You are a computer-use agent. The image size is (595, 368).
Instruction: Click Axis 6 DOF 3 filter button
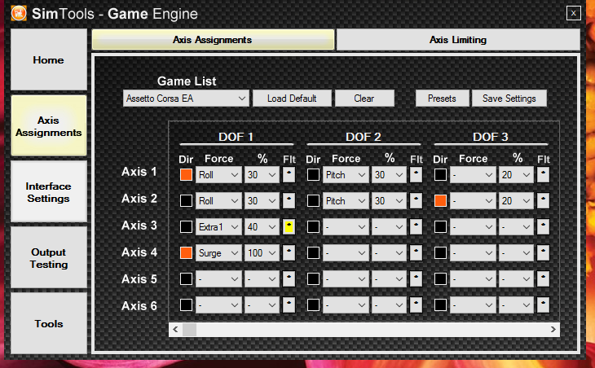coord(543,305)
